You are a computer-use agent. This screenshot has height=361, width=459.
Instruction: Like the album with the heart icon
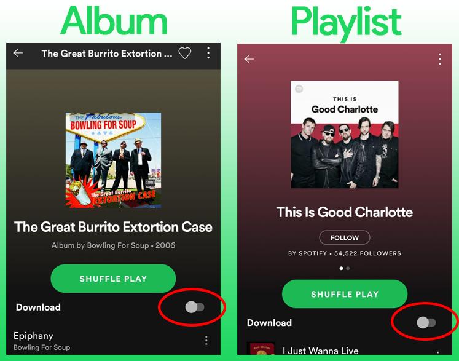click(185, 53)
